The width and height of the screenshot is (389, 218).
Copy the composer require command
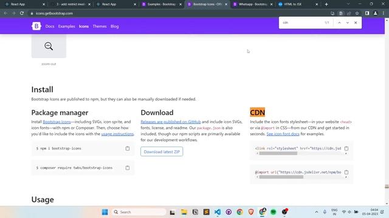pos(128,168)
